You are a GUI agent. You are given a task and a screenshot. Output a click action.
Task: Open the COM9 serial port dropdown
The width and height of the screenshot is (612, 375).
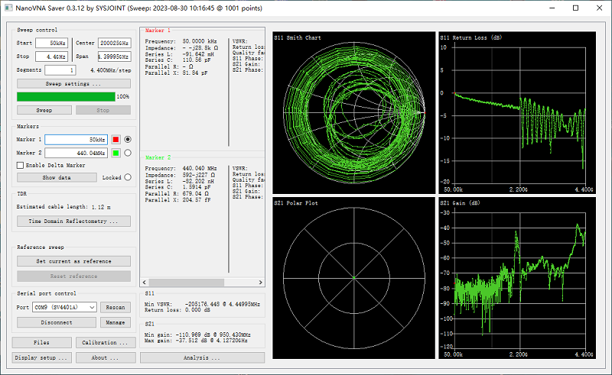point(64,307)
